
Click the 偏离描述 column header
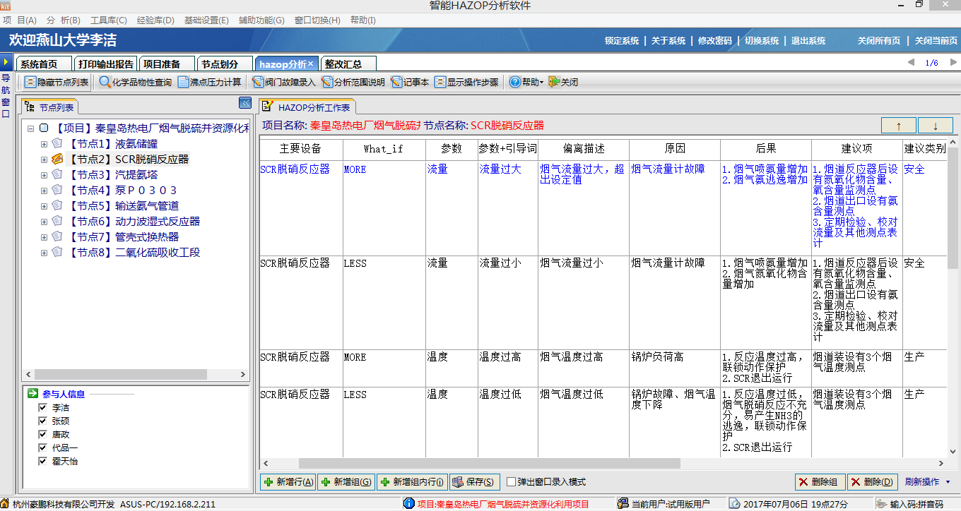[x=584, y=149]
